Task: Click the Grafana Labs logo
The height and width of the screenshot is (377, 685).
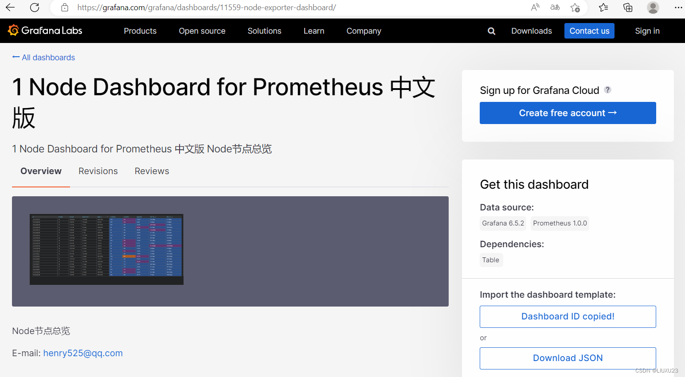Action: tap(45, 31)
